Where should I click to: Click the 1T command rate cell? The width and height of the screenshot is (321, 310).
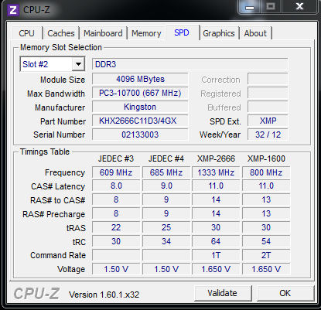tap(216, 255)
